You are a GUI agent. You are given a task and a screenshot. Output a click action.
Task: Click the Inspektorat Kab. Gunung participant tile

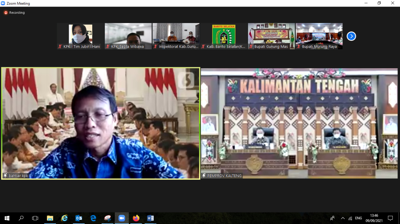(x=176, y=36)
